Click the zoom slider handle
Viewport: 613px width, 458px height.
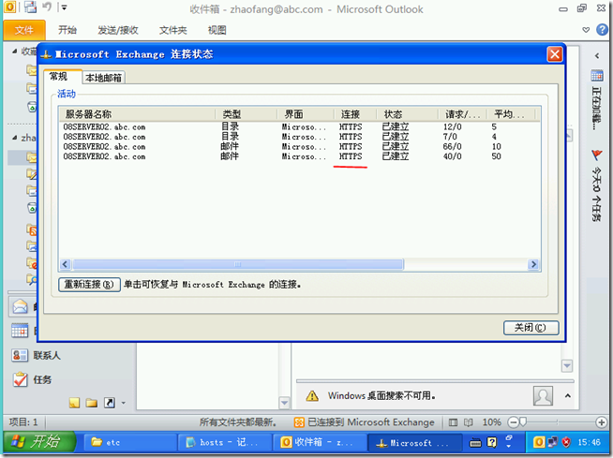coord(523,422)
